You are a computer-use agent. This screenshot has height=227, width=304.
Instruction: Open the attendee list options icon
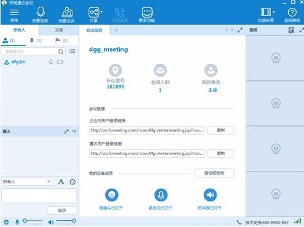coord(72,51)
